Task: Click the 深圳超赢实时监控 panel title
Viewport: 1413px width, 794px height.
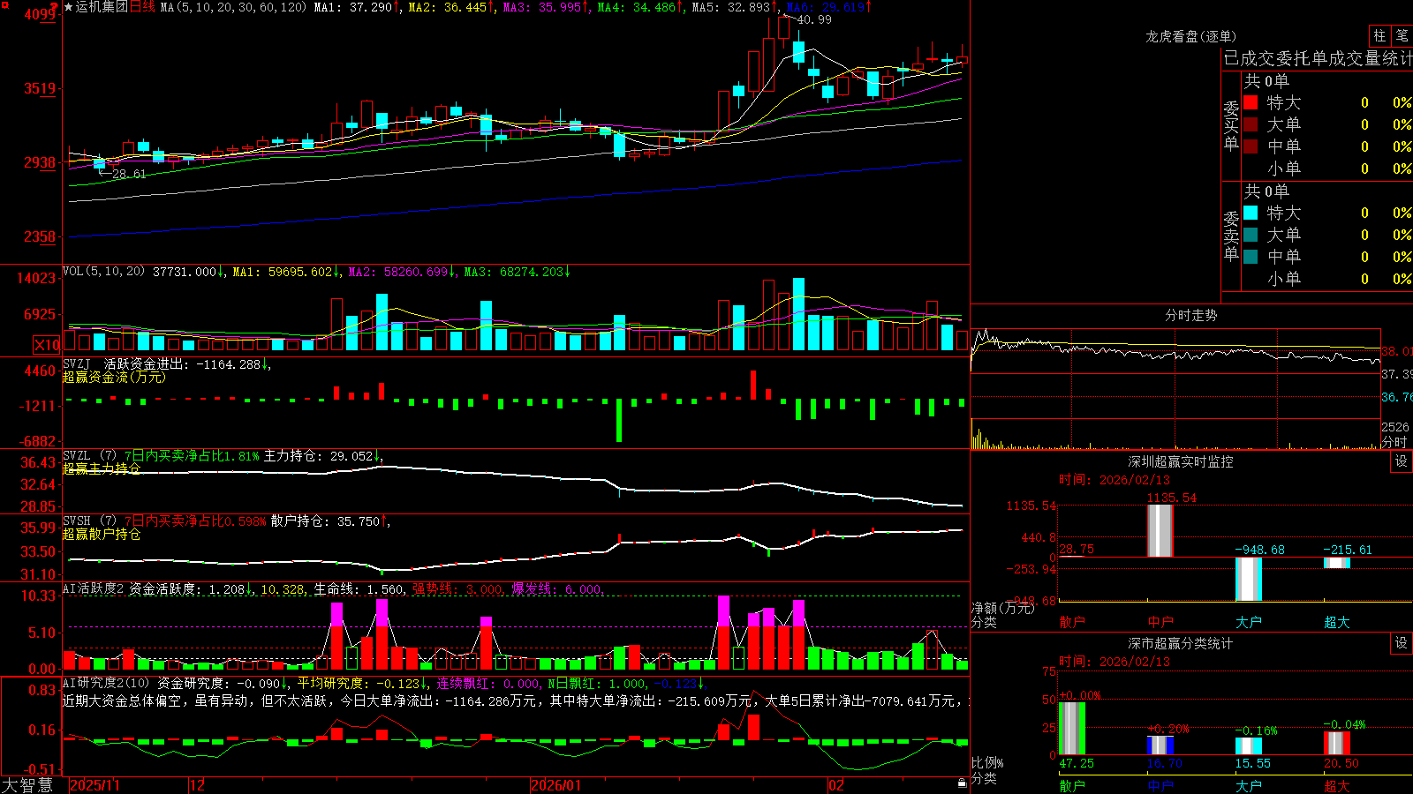Action: coord(1181,461)
